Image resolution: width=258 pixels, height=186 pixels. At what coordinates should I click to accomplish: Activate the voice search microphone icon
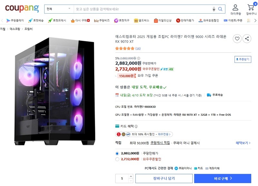(214, 9)
